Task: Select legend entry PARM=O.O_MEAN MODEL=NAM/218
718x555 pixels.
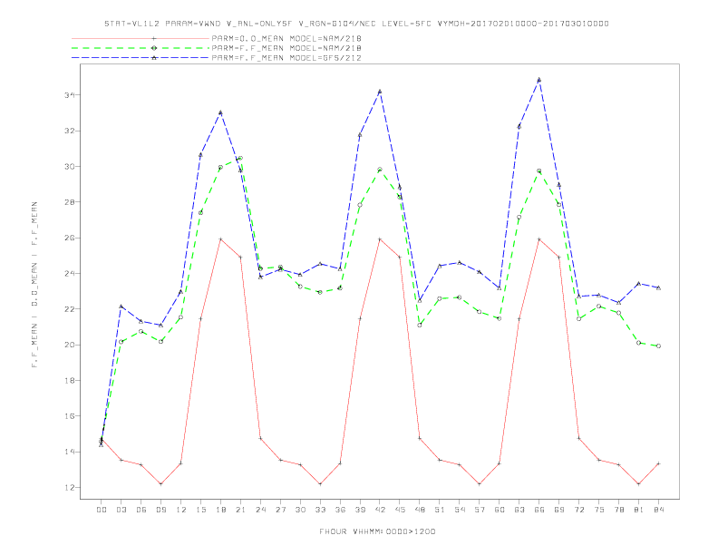Action: 286,38
